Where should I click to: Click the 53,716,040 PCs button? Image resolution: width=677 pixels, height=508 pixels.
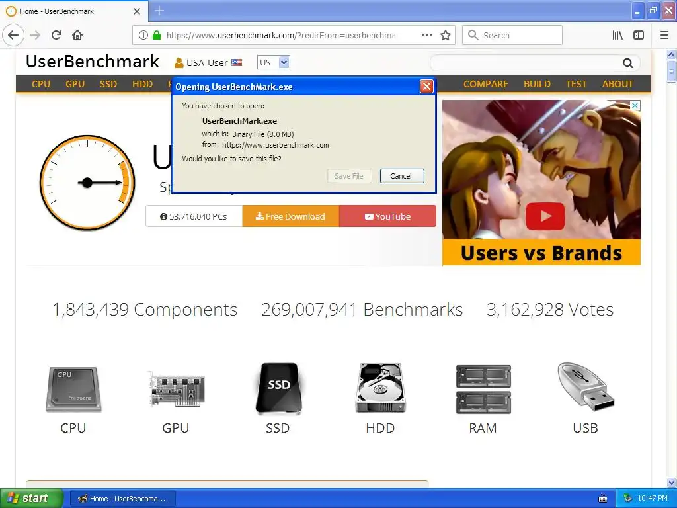[x=194, y=216]
